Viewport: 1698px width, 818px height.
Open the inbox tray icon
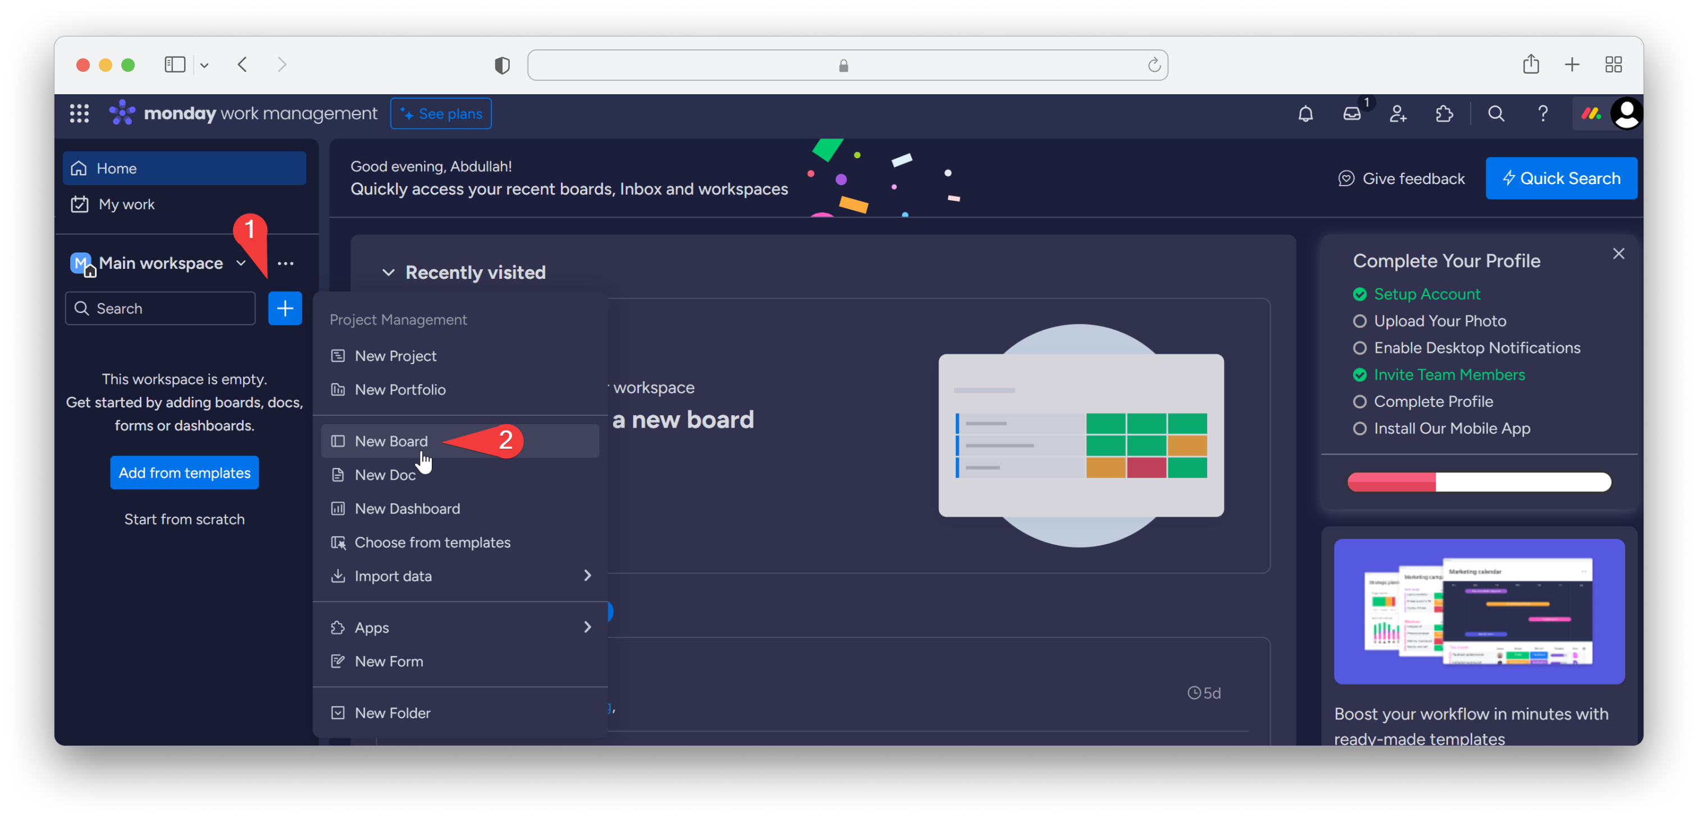[1352, 113]
